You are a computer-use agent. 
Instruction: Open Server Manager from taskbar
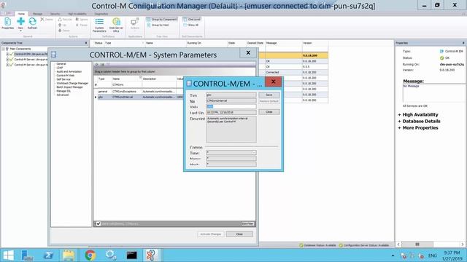(x=28, y=255)
